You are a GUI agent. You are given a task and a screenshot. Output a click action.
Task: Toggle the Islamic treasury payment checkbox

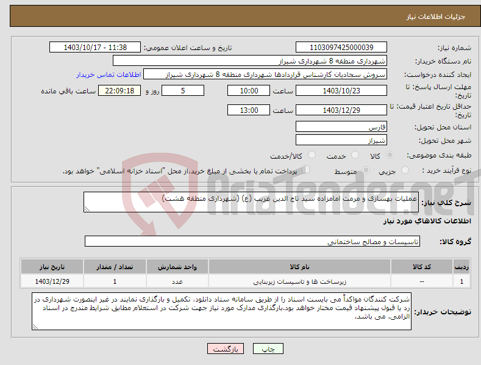click(x=305, y=169)
